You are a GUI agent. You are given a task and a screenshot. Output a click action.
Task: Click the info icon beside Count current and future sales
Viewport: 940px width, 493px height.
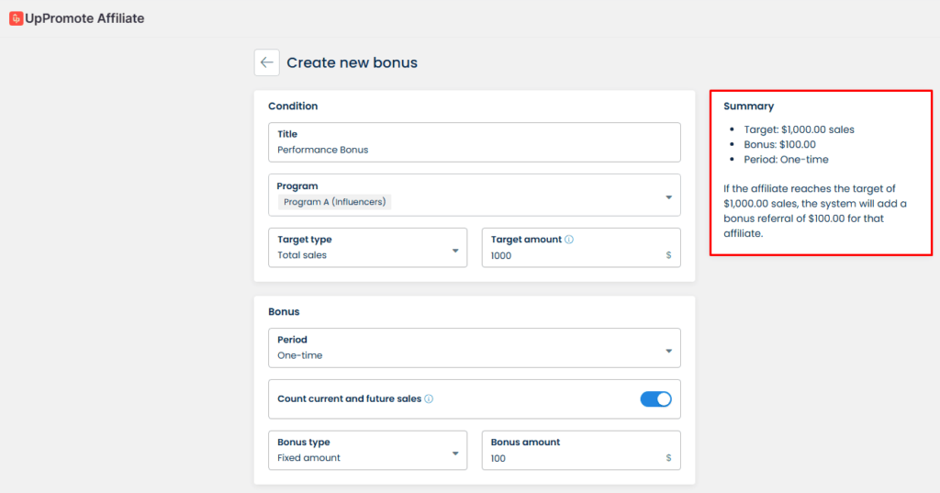click(429, 399)
